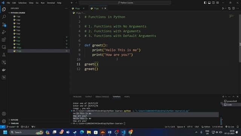Run the Python file with the play button
The image size is (241, 136).
(223, 8)
